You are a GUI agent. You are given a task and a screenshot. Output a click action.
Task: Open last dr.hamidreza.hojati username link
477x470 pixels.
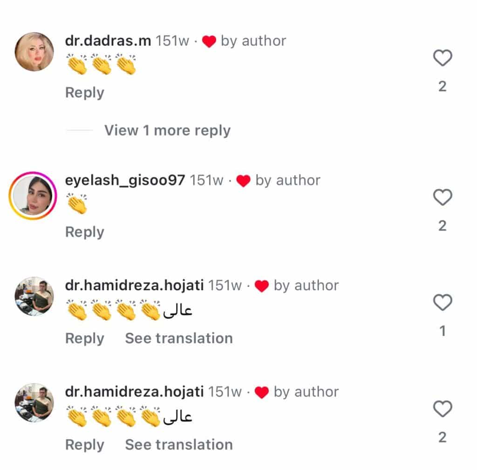coord(135,392)
